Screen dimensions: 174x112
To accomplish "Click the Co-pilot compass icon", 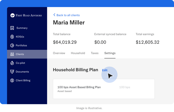I will [12, 63].
